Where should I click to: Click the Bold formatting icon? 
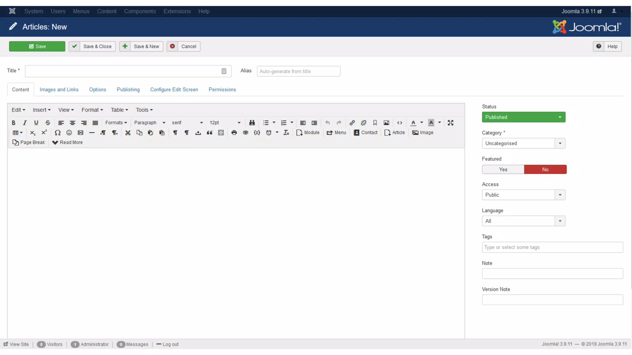coord(14,123)
